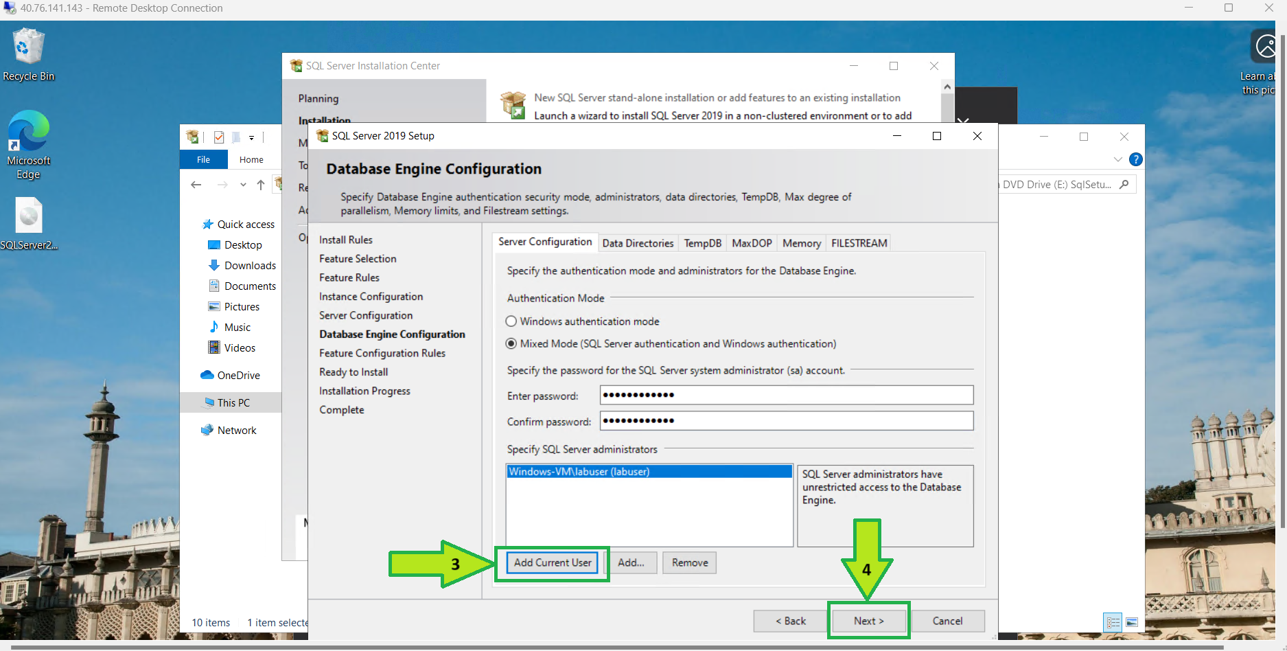Click the Desktop folder icon in navigation pane
Image resolution: width=1287 pixels, height=651 pixels.
pos(214,245)
